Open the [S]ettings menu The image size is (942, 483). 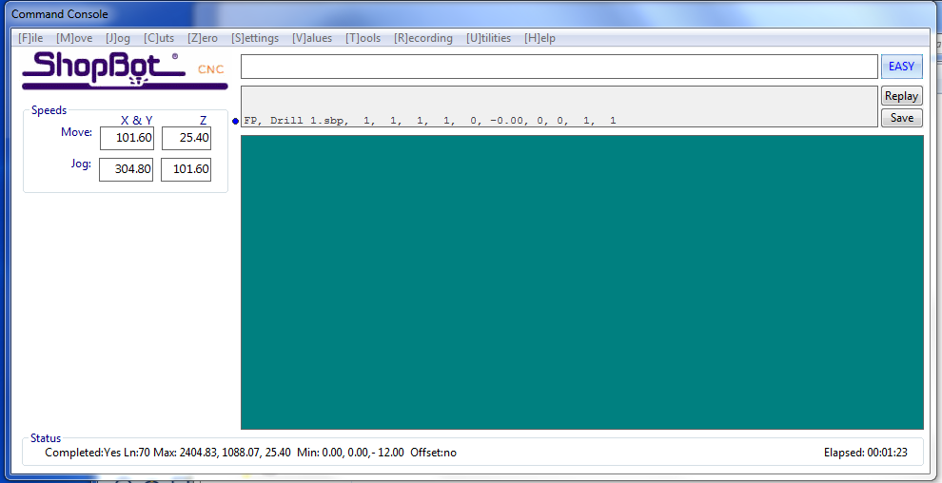(255, 38)
